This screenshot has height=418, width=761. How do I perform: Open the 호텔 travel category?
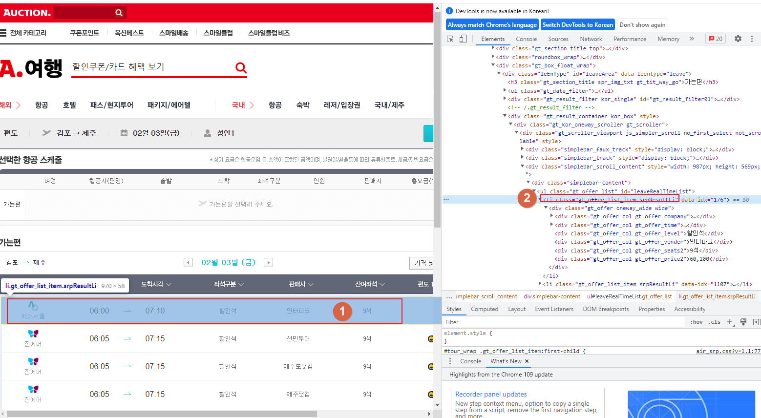click(69, 105)
